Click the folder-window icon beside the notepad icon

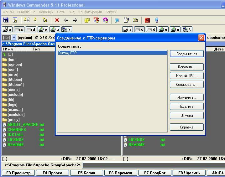(x=135, y=20)
